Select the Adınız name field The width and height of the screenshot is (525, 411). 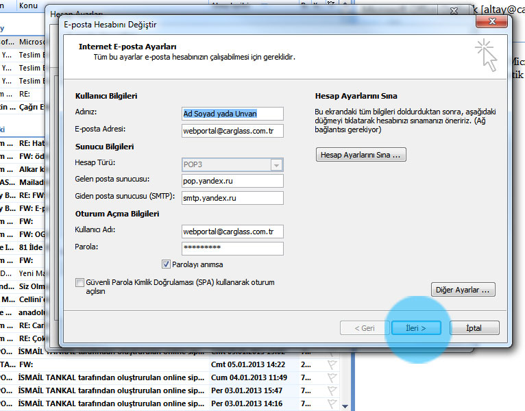coord(232,114)
